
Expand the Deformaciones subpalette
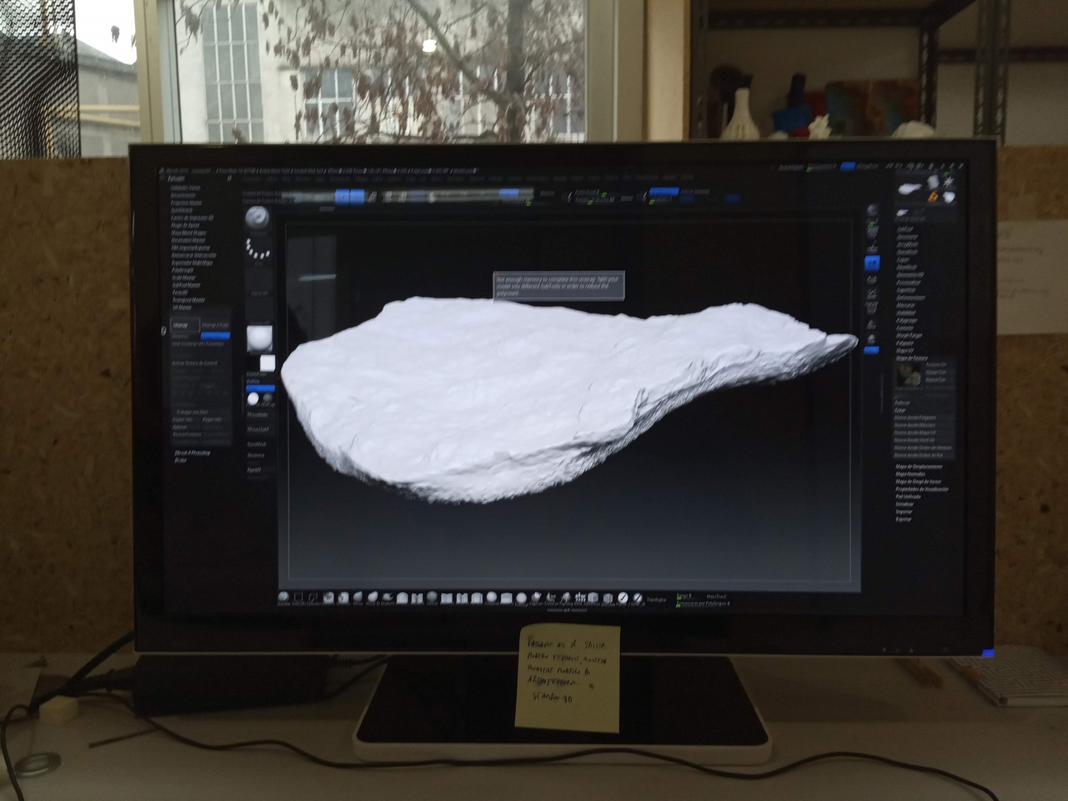[911, 298]
